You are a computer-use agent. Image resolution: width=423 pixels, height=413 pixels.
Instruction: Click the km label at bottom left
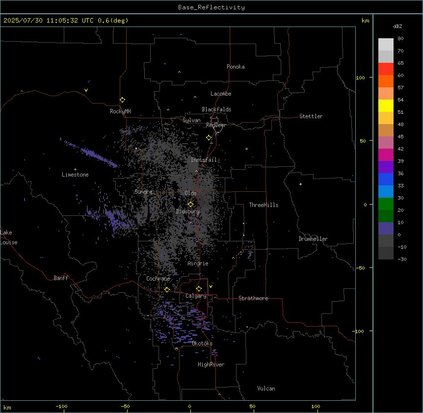(x=7, y=407)
